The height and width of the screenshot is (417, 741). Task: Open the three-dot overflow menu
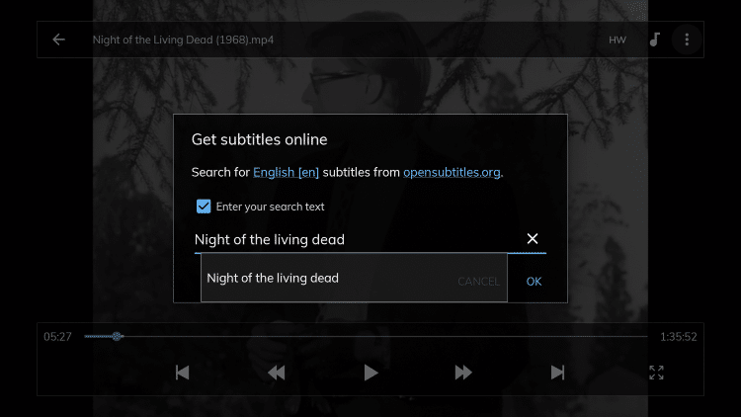pos(687,40)
